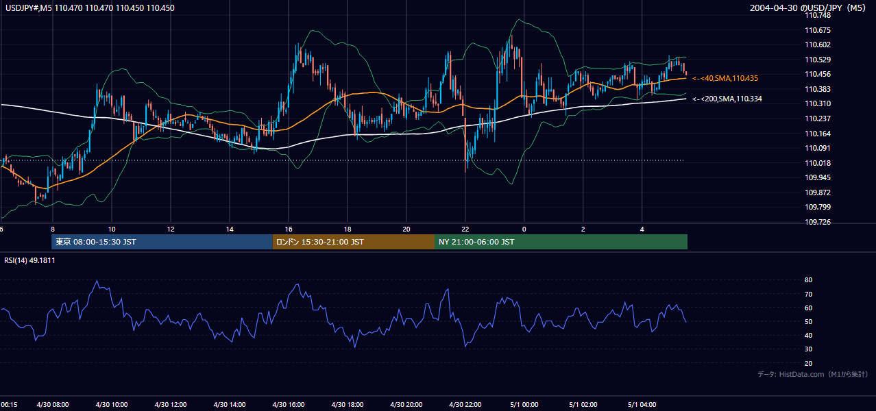The width and height of the screenshot is (876, 411).
Task: Click hour label 22 under price chart
Action: tap(465, 229)
